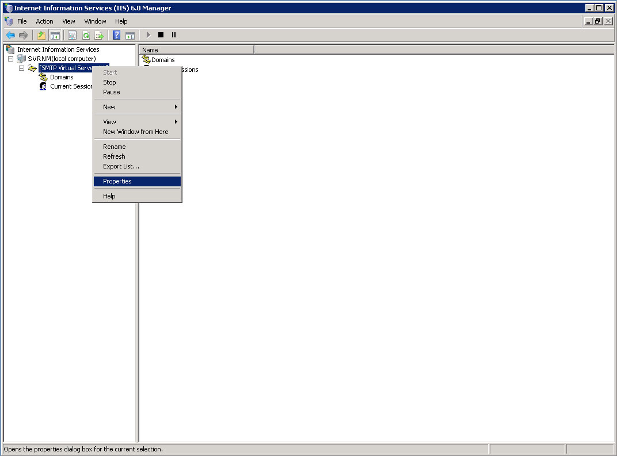Screen dimensions: 617x456
Task: Collapse the SVRNM(local computer) tree node
Action: 10,59
